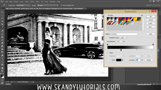Open the Sample All Layers dropdown
The height and width of the screenshot is (90, 161).
click(48, 5)
